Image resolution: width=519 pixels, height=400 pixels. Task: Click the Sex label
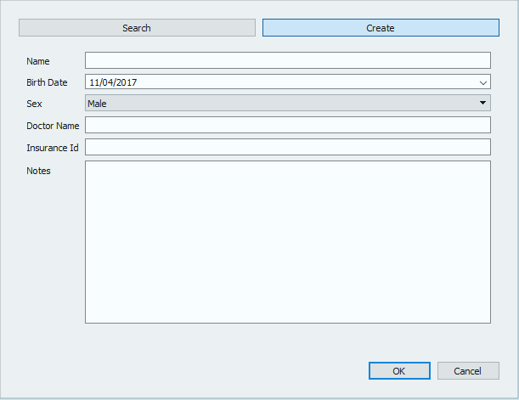[34, 104]
